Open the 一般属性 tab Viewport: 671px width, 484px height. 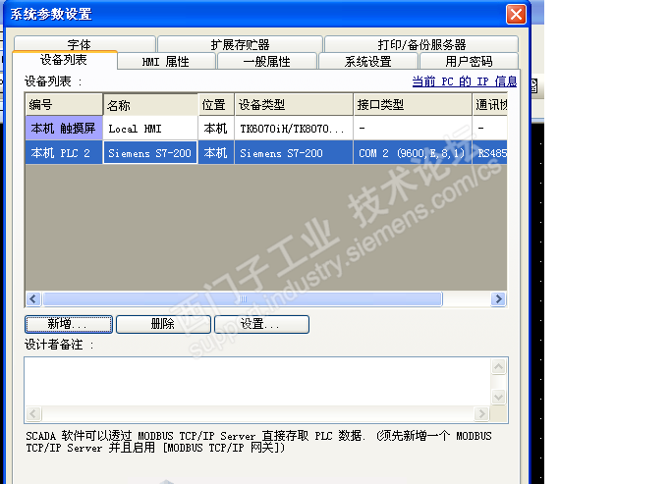point(267,62)
